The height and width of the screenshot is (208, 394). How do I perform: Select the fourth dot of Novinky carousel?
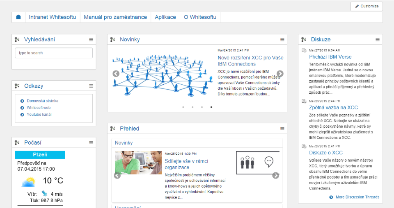pyautogui.click(x=211, y=107)
